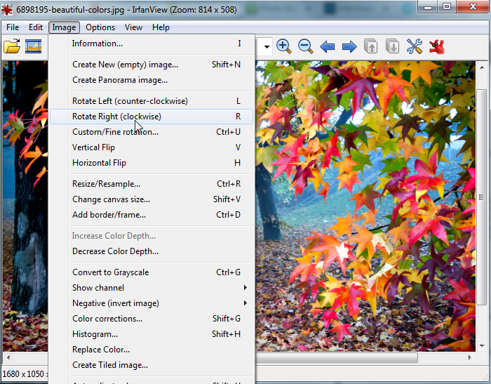Select Convert to Grayscale

coord(110,272)
